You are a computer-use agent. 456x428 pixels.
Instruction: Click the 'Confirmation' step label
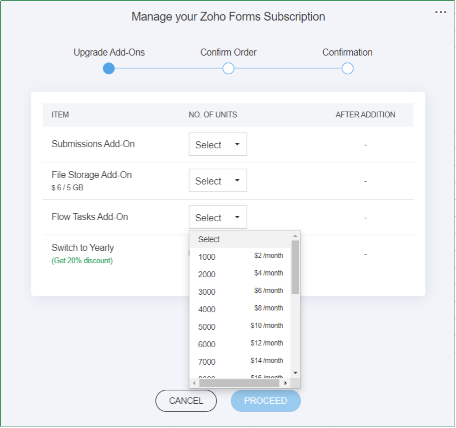[x=348, y=52]
